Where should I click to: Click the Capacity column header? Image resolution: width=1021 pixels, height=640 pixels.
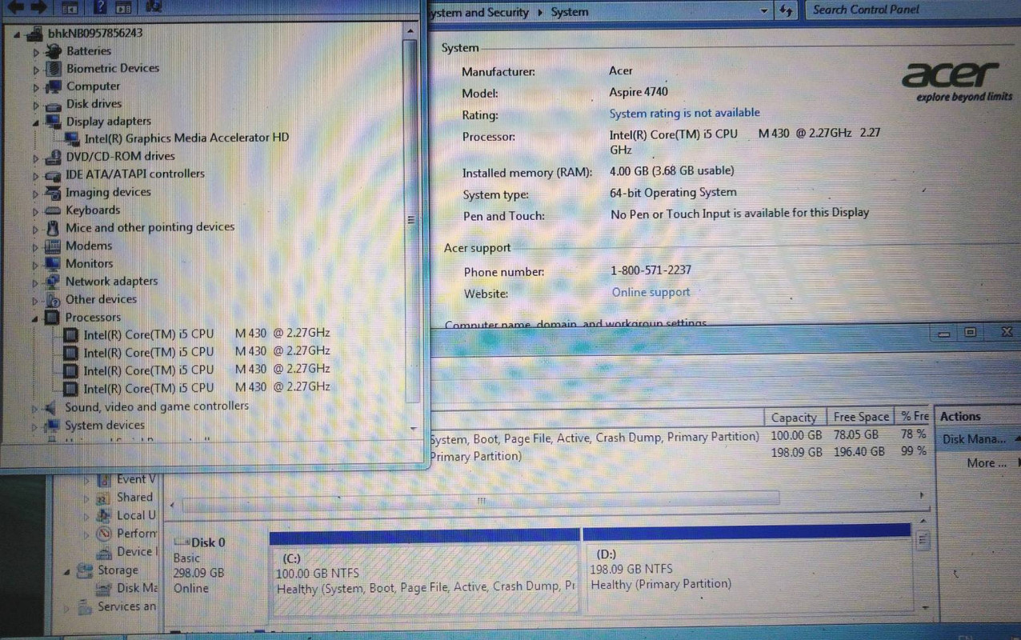[x=794, y=417]
